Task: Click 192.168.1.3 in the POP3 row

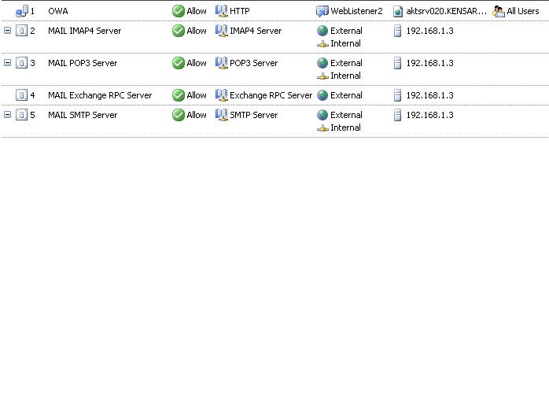Action: point(430,63)
